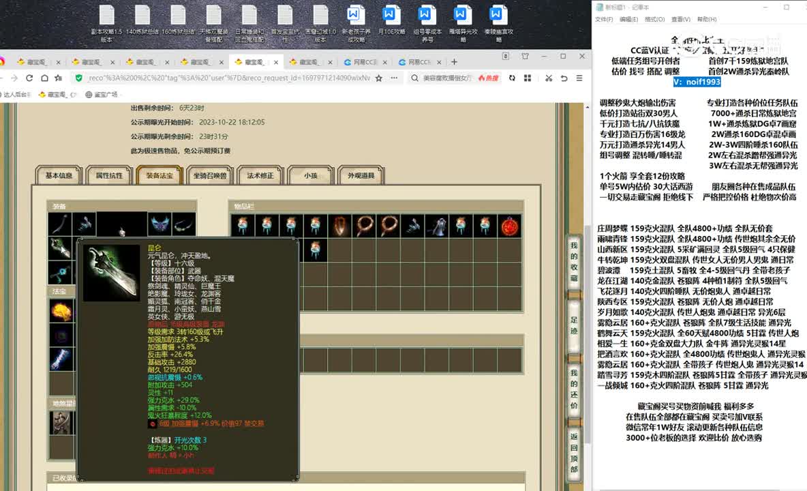Click the browser forward arrow
807x491 pixels.
coord(14,78)
